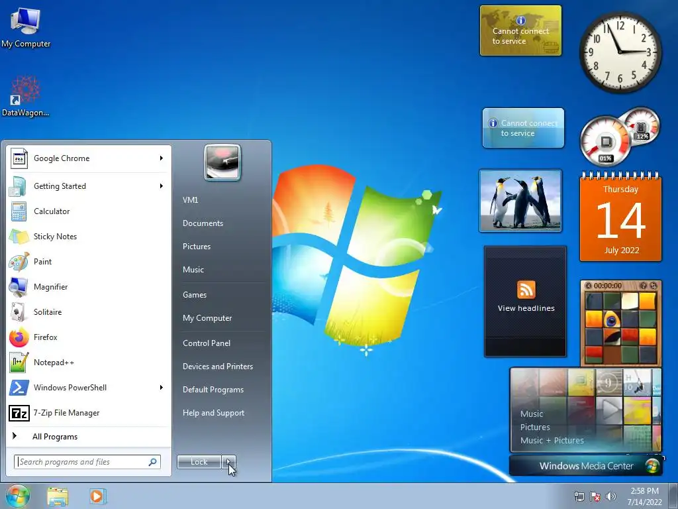This screenshot has height=509, width=678.
Task: Click the Show desktop button on the taskbar
Action: tap(673, 496)
